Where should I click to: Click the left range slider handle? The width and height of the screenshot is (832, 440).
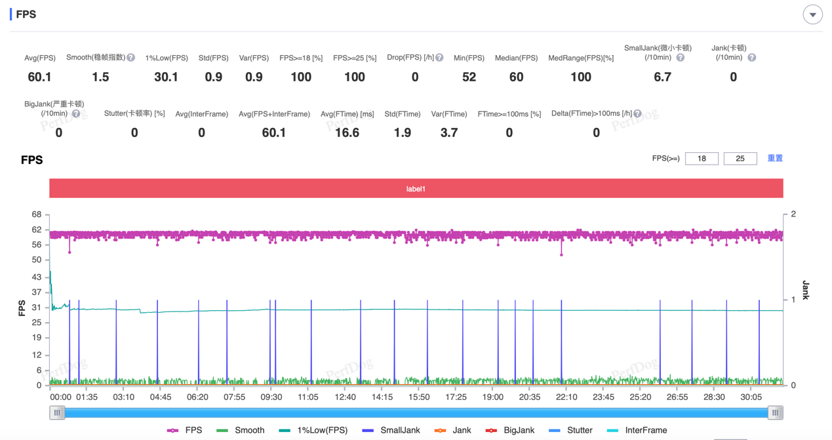point(57,412)
